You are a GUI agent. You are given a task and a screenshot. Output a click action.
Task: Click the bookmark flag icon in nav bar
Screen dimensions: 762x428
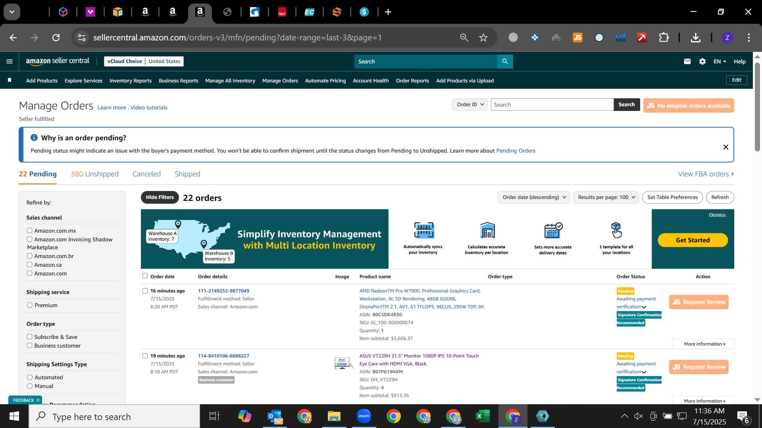(x=10, y=80)
